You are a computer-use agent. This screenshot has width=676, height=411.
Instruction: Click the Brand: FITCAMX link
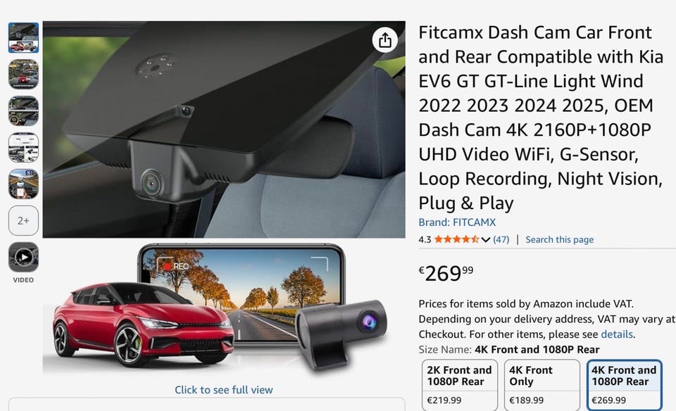click(x=457, y=222)
